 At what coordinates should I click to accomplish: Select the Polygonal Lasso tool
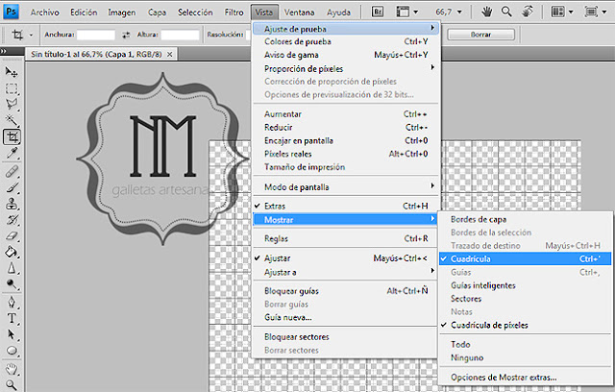pyautogui.click(x=12, y=104)
